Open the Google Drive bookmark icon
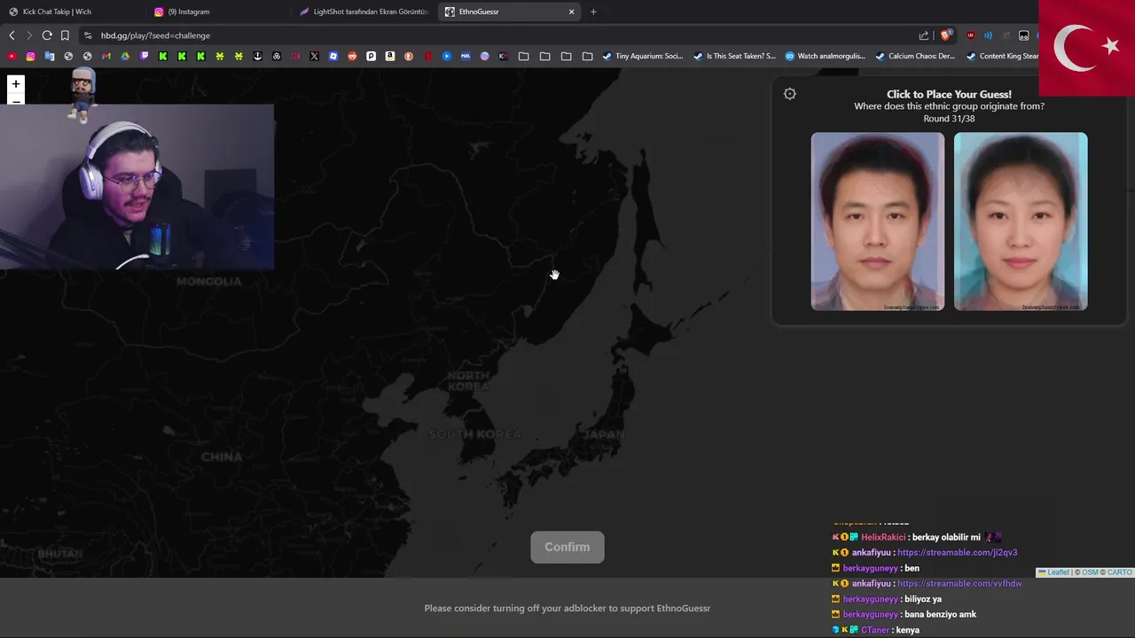Viewport: 1135px width, 638px height. (125, 56)
